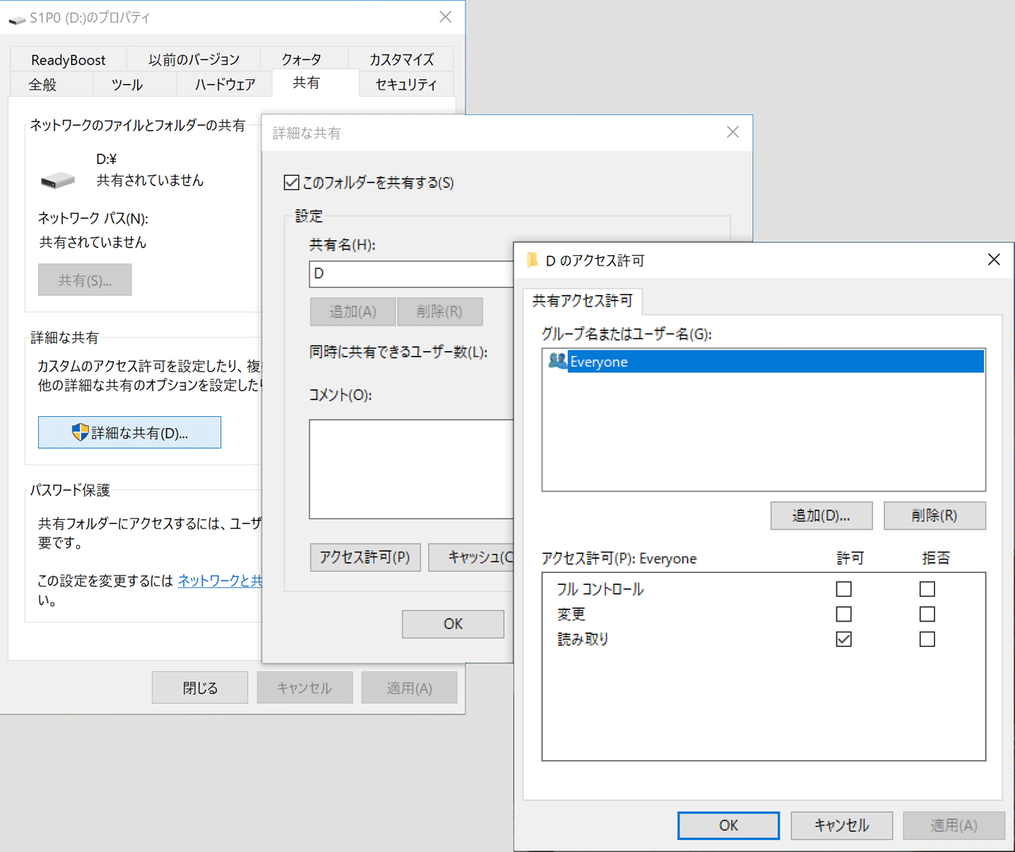Switch to the ReadyBoost tab
Screen dimensions: 1015x852
68,59
